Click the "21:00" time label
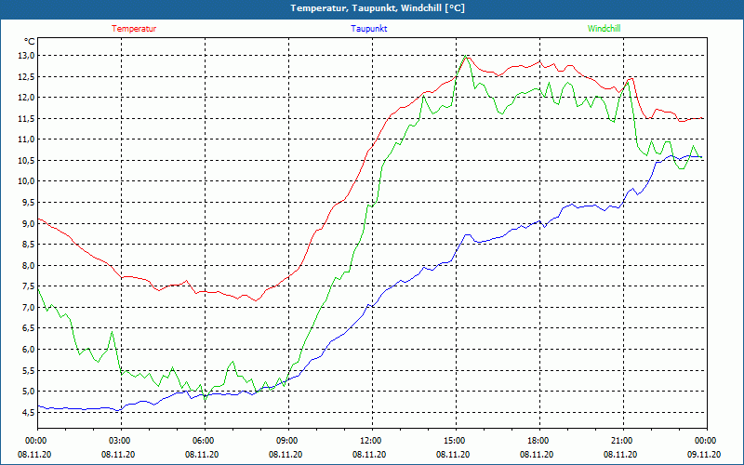Screen dimensions: 744x465 coord(623,441)
